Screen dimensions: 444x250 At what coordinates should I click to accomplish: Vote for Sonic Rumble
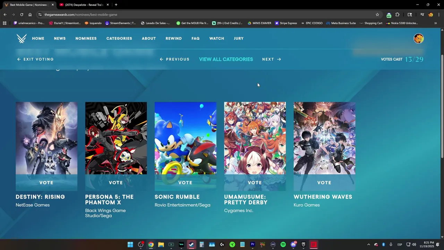[x=185, y=183]
